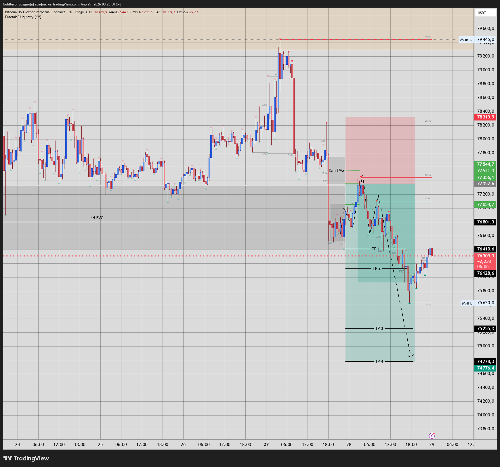500x467 pixels.
Task: Click the ОТКР 76 425,9 open value
Action: [96, 12]
